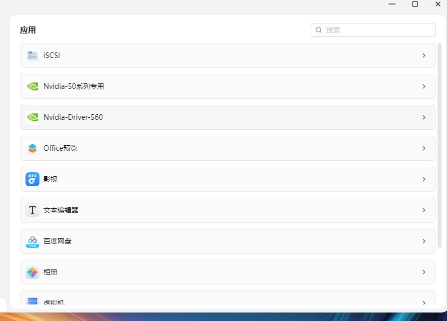Expand the Nvidia-Driver-560 row chevron
This screenshot has width=447, height=321.
coord(424,117)
